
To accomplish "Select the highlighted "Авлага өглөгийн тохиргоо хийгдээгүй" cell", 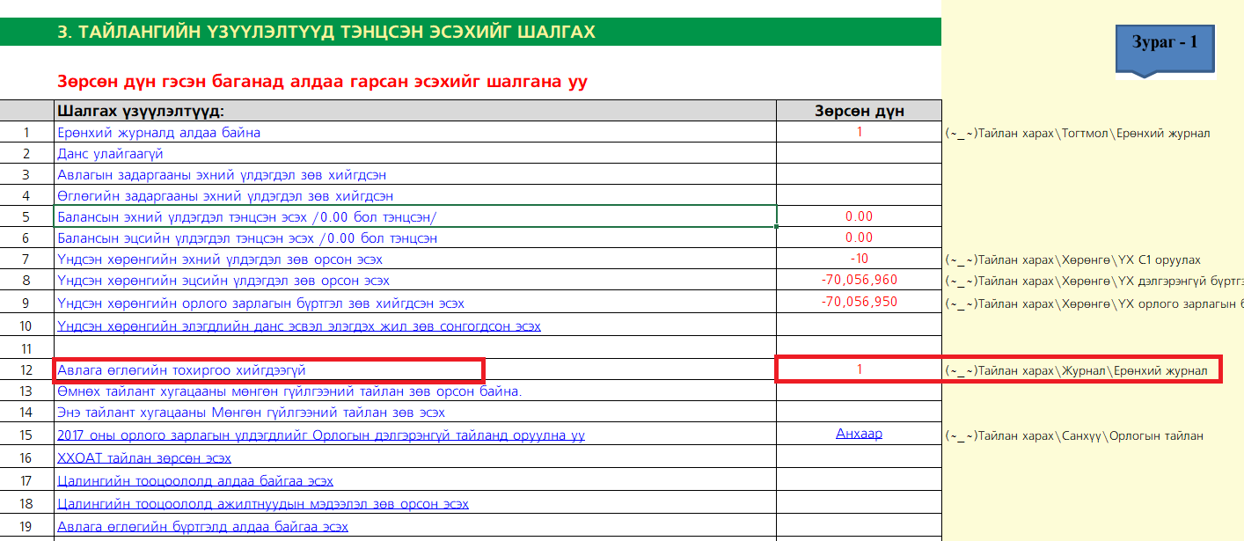I will point(181,370).
